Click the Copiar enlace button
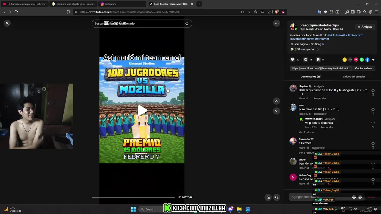Viewport: 381px width, 214px height. (x=363, y=68)
